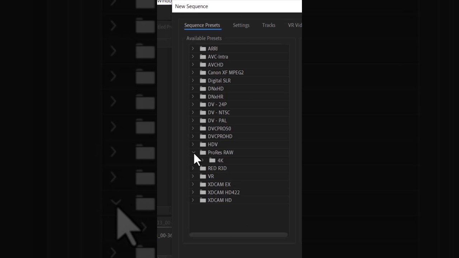Click the XDCAM HD422 folder icon
Screen dimensions: 459x258
tap(203, 192)
